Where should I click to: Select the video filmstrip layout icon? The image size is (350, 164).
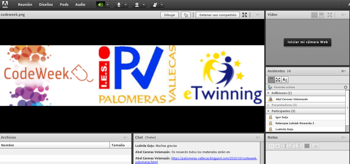coord(321,15)
